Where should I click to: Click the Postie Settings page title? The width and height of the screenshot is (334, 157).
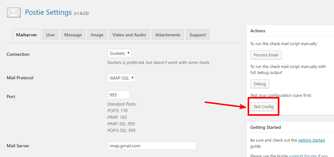click(48, 12)
